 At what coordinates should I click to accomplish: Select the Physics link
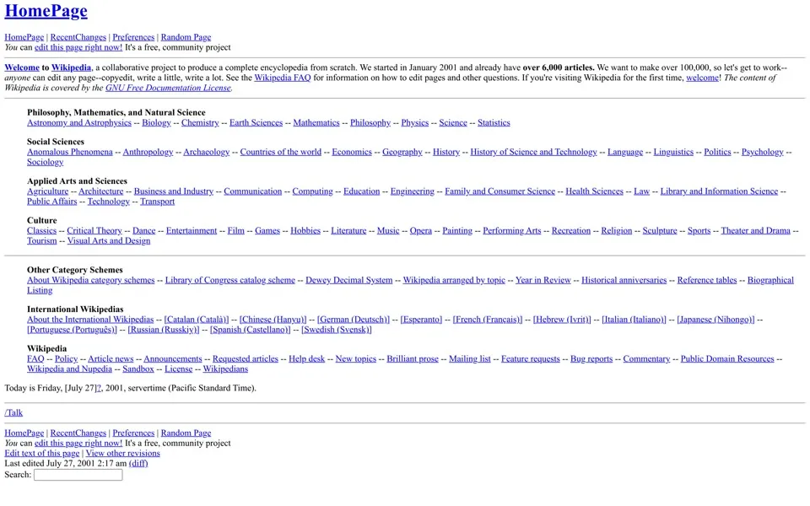tap(415, 122)
